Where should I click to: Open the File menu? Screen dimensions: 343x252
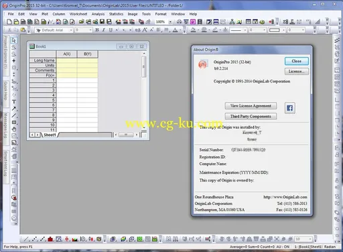point(11,14)
